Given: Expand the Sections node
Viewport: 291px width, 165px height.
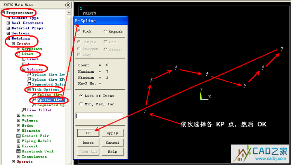Looking at the screenshot, I should [8, 34].
